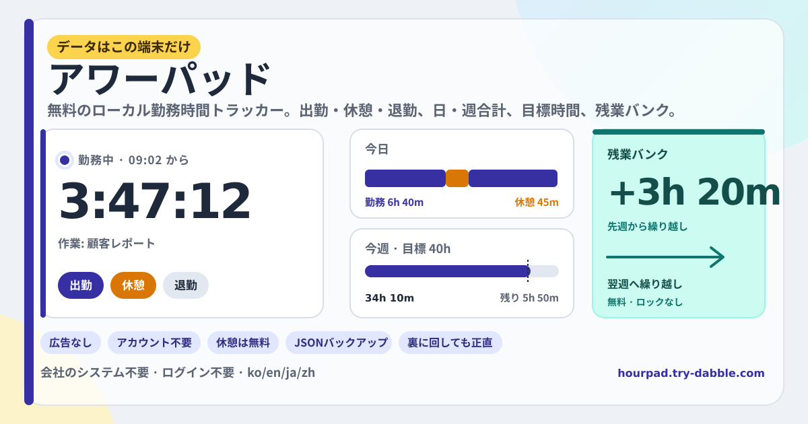This screenshot has height=424, width=808.
Task: Click the 今週・目標 40h heading
Action: tap(408, 249)
